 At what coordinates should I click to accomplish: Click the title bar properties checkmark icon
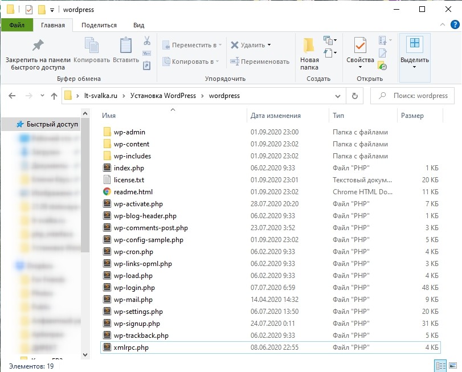29,10
